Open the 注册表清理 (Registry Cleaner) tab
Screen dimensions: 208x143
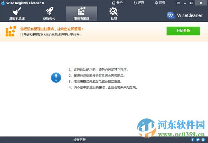tap(17, 14)
